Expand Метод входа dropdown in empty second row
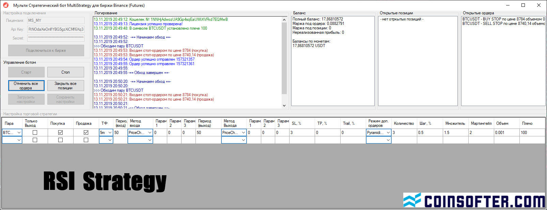Image resolution: width=547 pixels, height=210 pixels. point(140,140)
